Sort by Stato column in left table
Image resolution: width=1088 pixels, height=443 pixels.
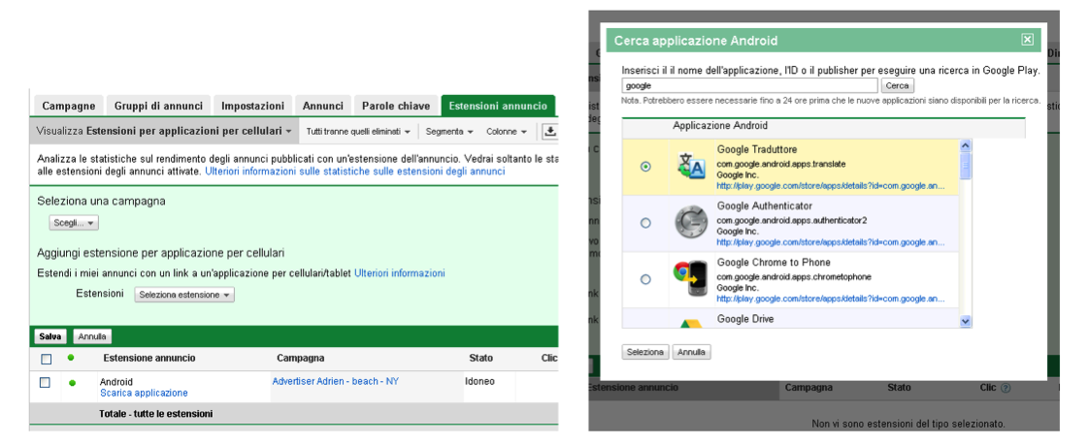(480, 359)
